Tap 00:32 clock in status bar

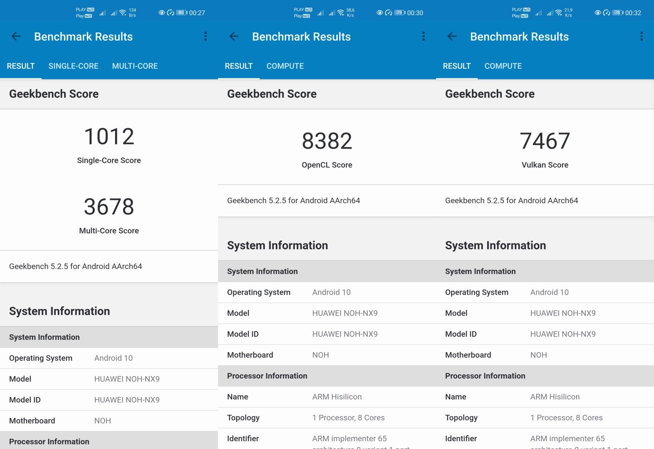click(x=633, y=13)
